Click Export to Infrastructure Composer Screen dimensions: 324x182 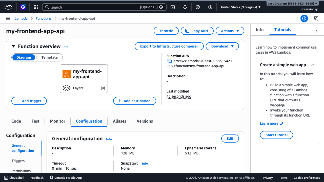click(x=169, y=46)
